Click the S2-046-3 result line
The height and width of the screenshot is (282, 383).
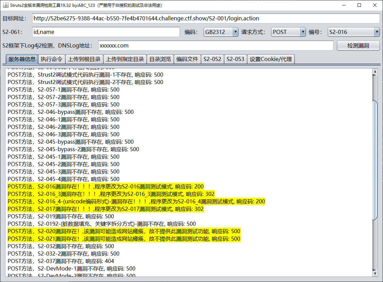tap(63, 135)
